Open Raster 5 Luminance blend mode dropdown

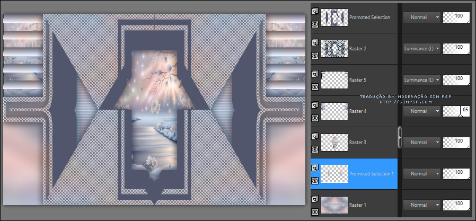(422, 79)
